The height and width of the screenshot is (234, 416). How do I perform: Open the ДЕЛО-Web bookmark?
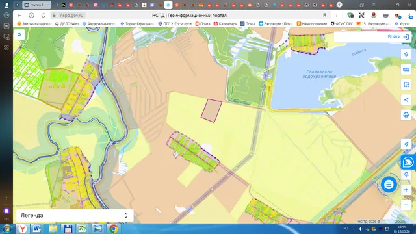click(67, 23)
